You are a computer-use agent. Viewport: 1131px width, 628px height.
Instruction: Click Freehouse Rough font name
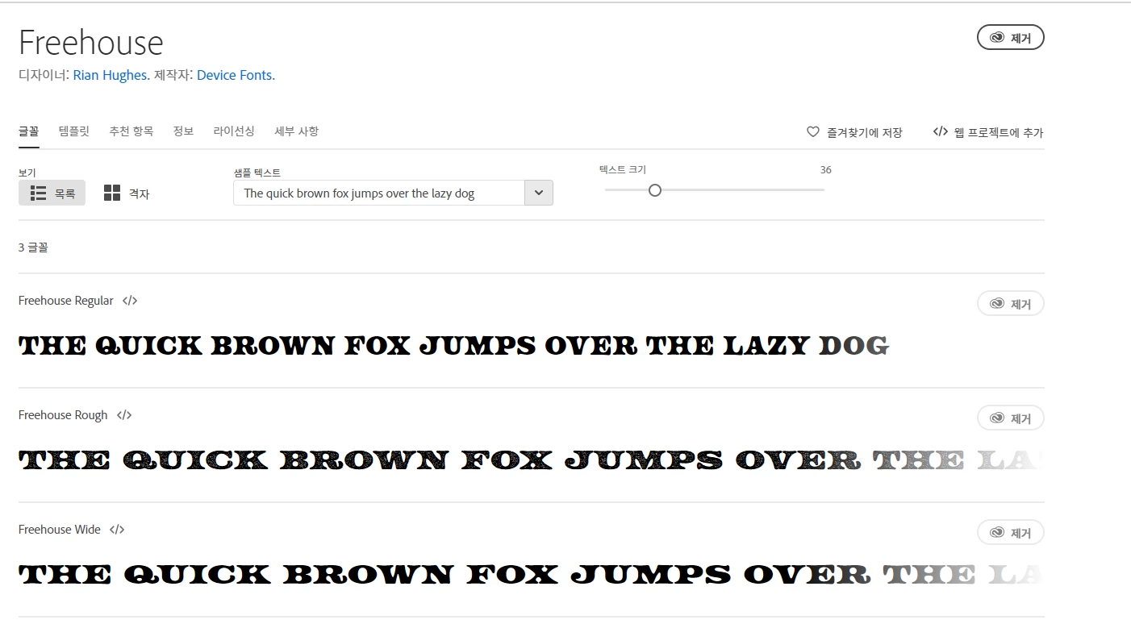tap(63, 415)
